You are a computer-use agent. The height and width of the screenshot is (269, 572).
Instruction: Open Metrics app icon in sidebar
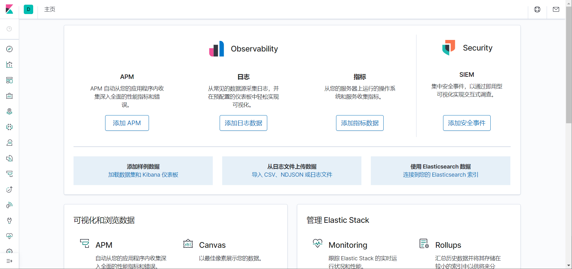click(9, 143)
